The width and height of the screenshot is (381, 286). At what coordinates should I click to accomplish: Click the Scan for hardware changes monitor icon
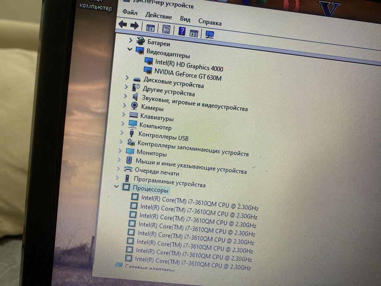pyautogui.click(x=209, y=34)
